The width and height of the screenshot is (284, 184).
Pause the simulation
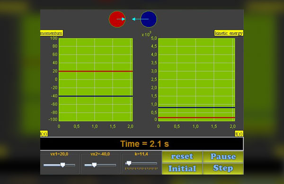click(223, 157)
